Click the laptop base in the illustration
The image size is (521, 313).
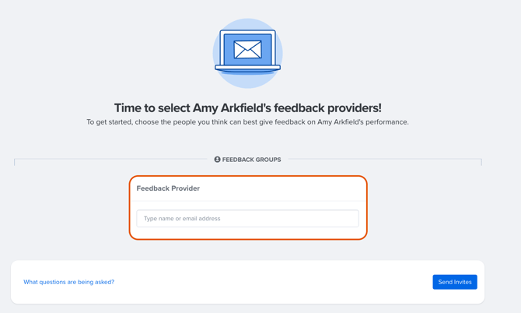pos(247,69)
